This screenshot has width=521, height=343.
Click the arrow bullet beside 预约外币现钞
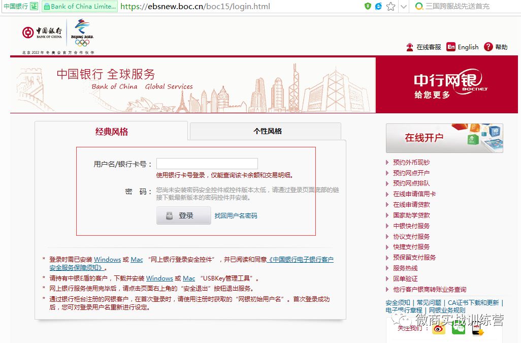click(387, 162)
